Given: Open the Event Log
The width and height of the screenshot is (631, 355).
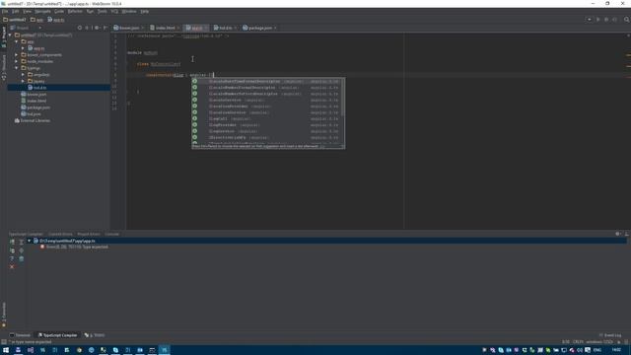Looking at the screenshot, I should (610, 335).
